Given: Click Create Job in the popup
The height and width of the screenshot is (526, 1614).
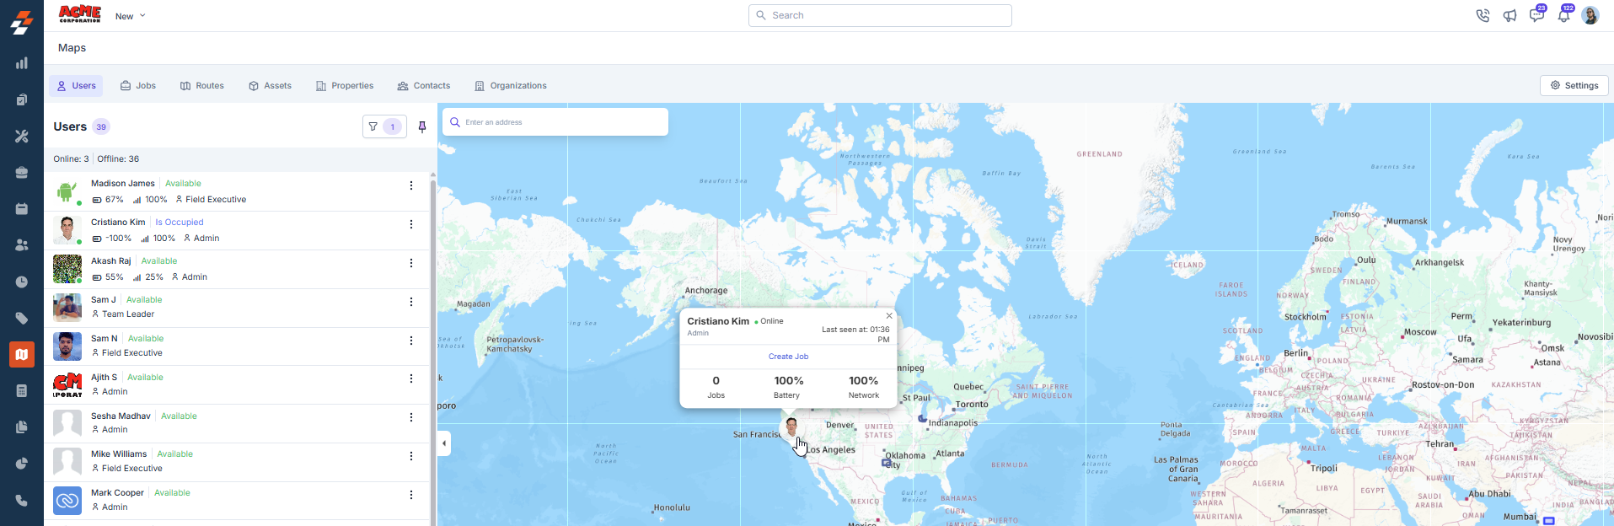Looking at the screenshot, I should click(x=788, y=357).
